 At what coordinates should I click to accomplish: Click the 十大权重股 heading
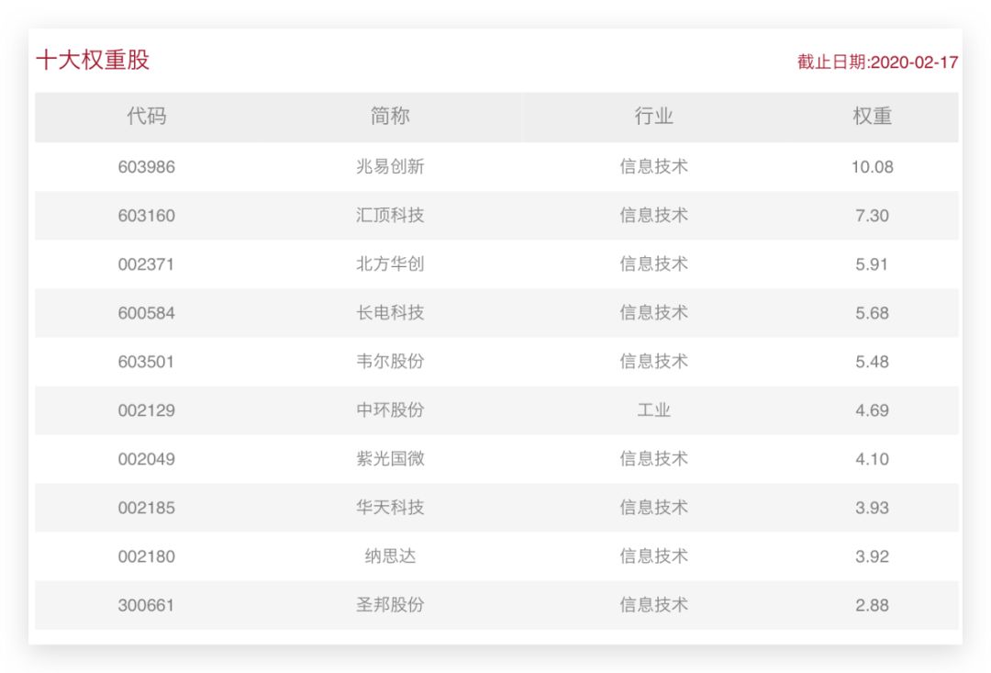tap(93, 60)
